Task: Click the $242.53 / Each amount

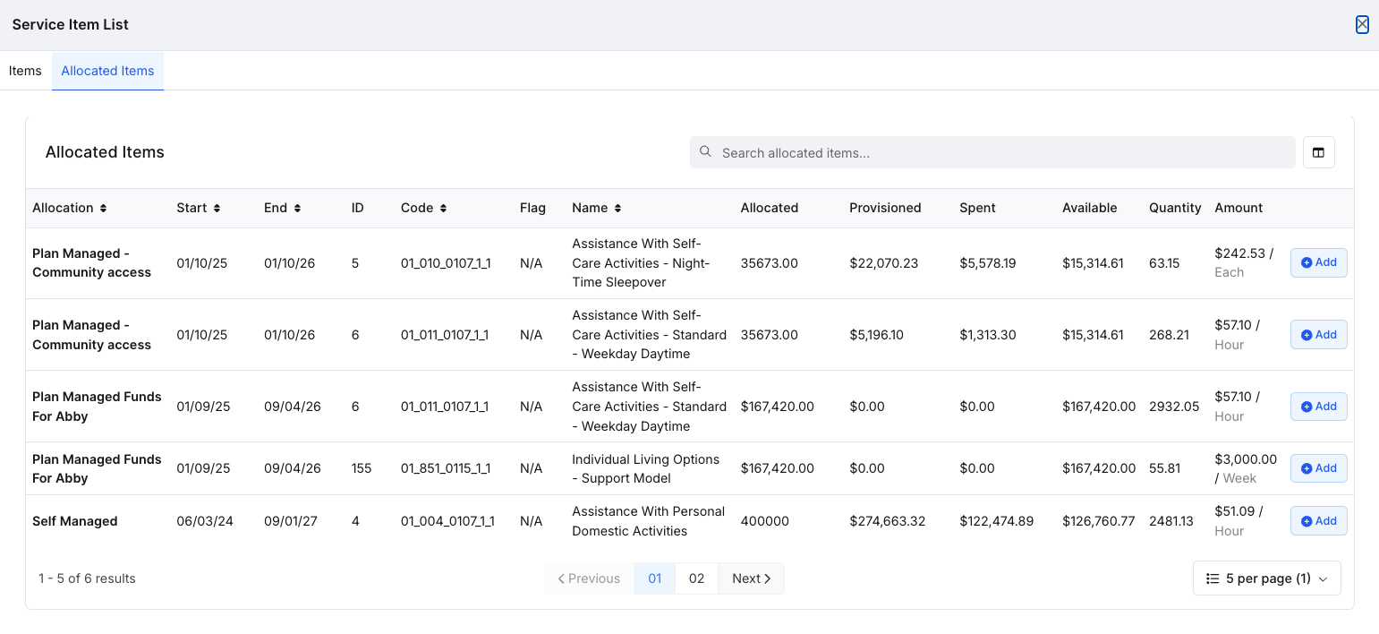Action: pyautogui.click(x=1243, y=262)
